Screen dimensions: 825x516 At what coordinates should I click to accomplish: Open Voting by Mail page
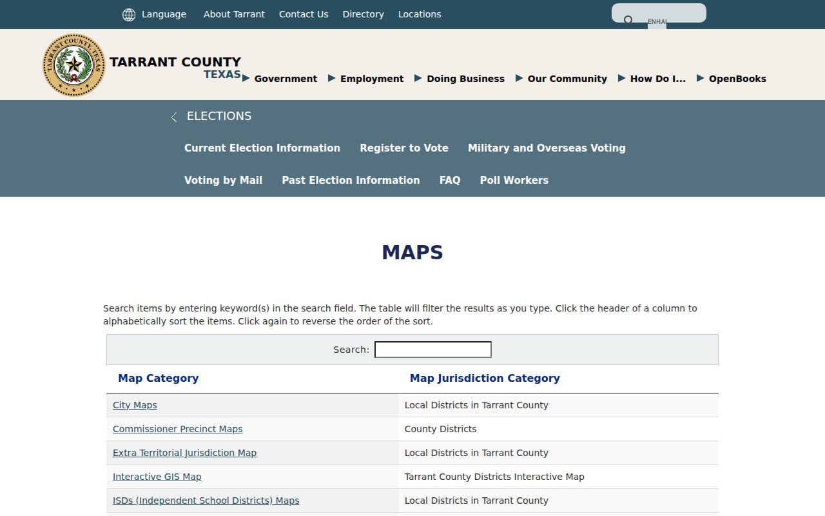[223, 180]
